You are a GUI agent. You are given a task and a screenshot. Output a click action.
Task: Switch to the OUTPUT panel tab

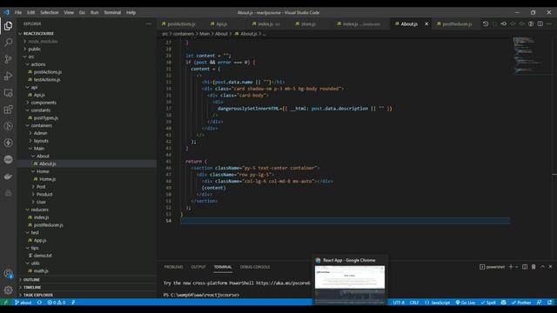click(x=198, y=267)
